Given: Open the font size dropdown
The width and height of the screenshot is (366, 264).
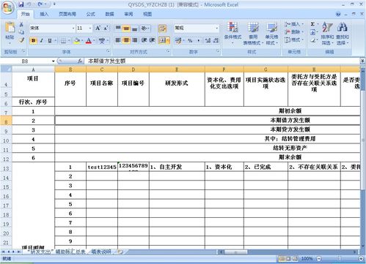Looking at the screenshot, I should pos(90,29).
